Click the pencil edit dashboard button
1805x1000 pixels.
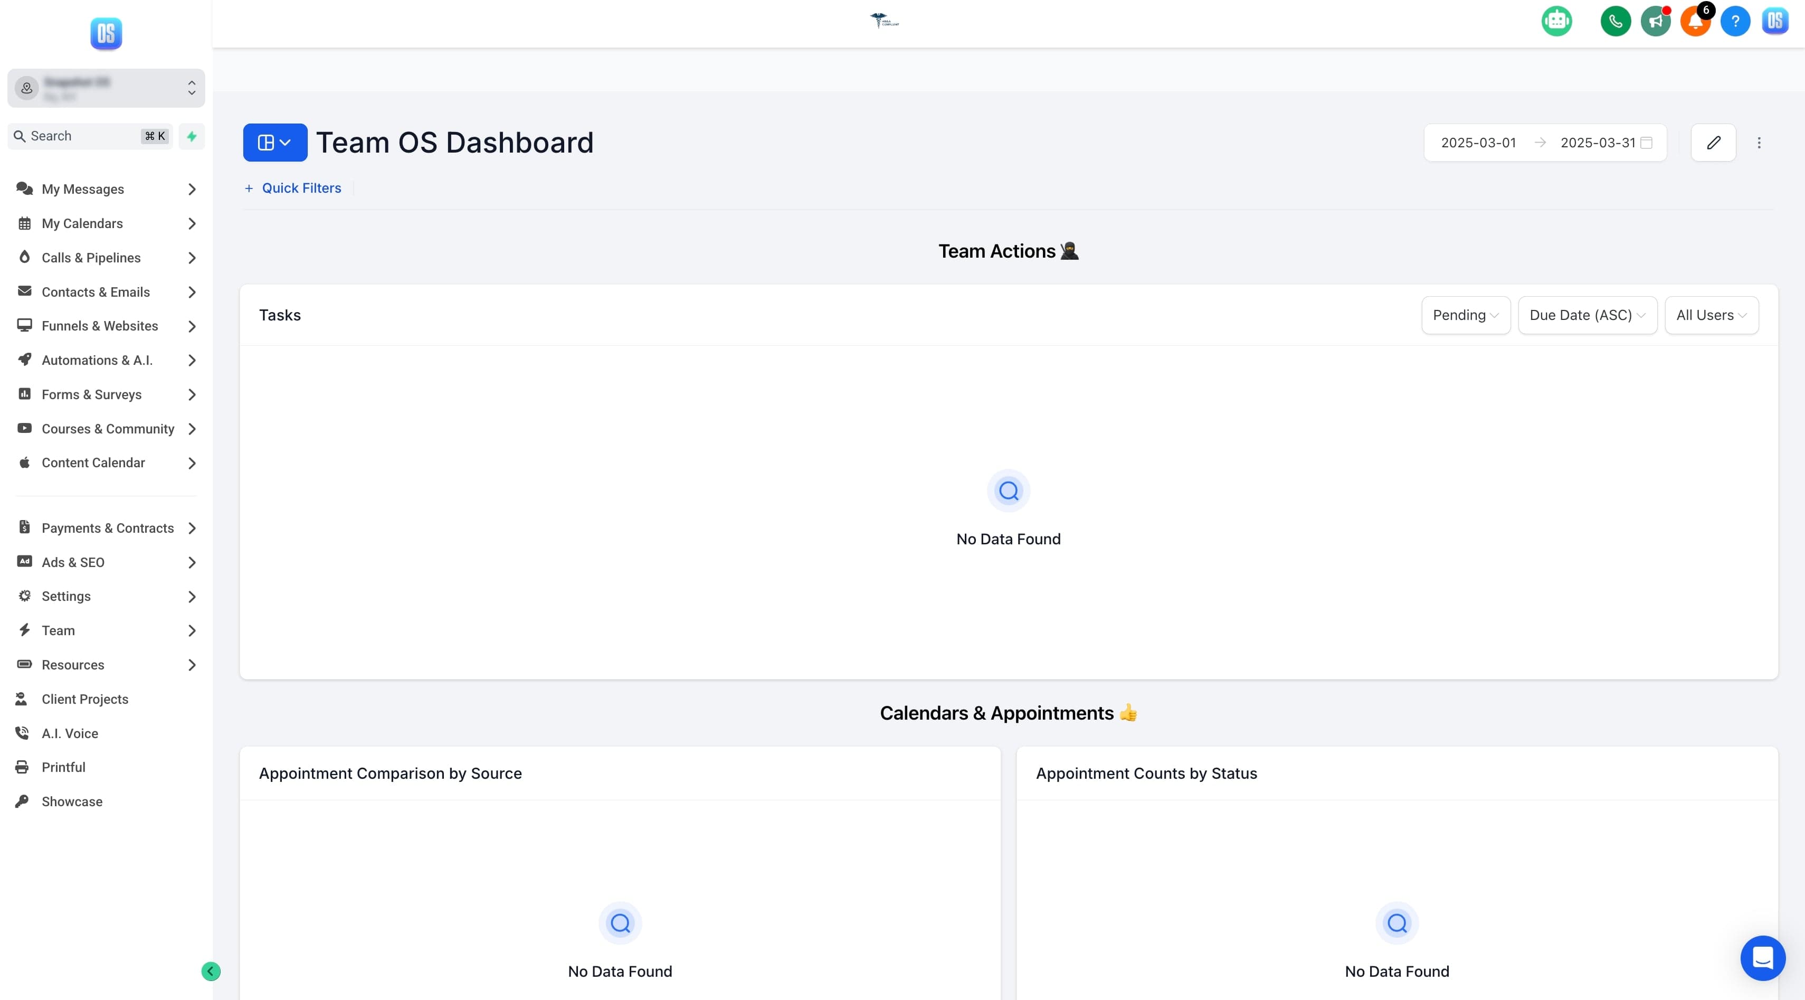coord(1713,142)
